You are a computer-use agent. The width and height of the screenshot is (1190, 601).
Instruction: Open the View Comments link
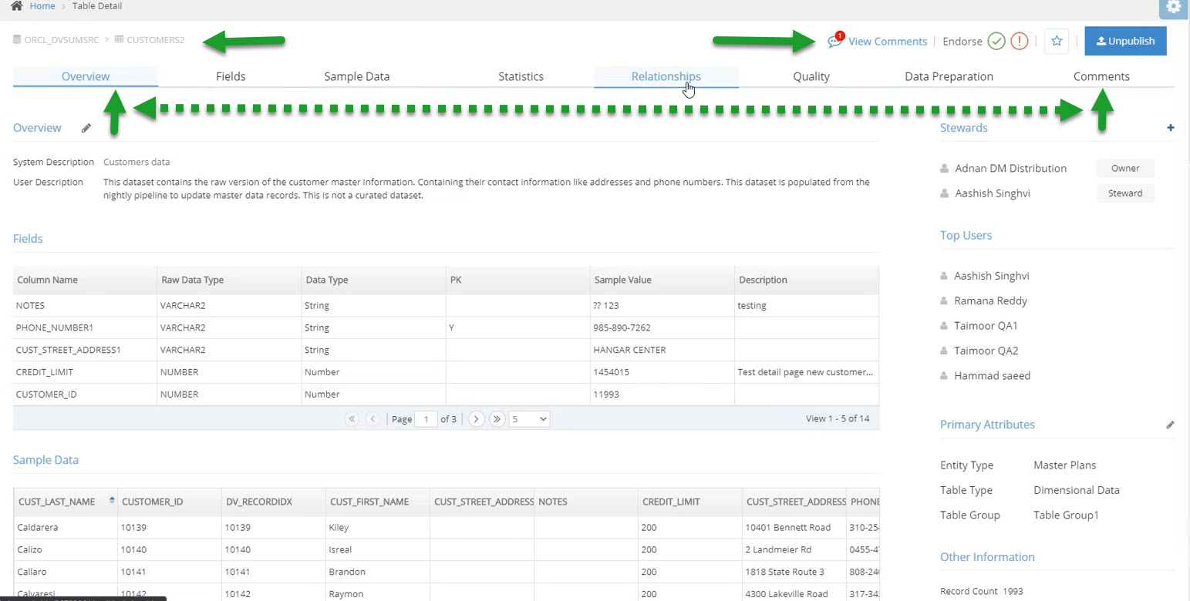coord(888,42)
